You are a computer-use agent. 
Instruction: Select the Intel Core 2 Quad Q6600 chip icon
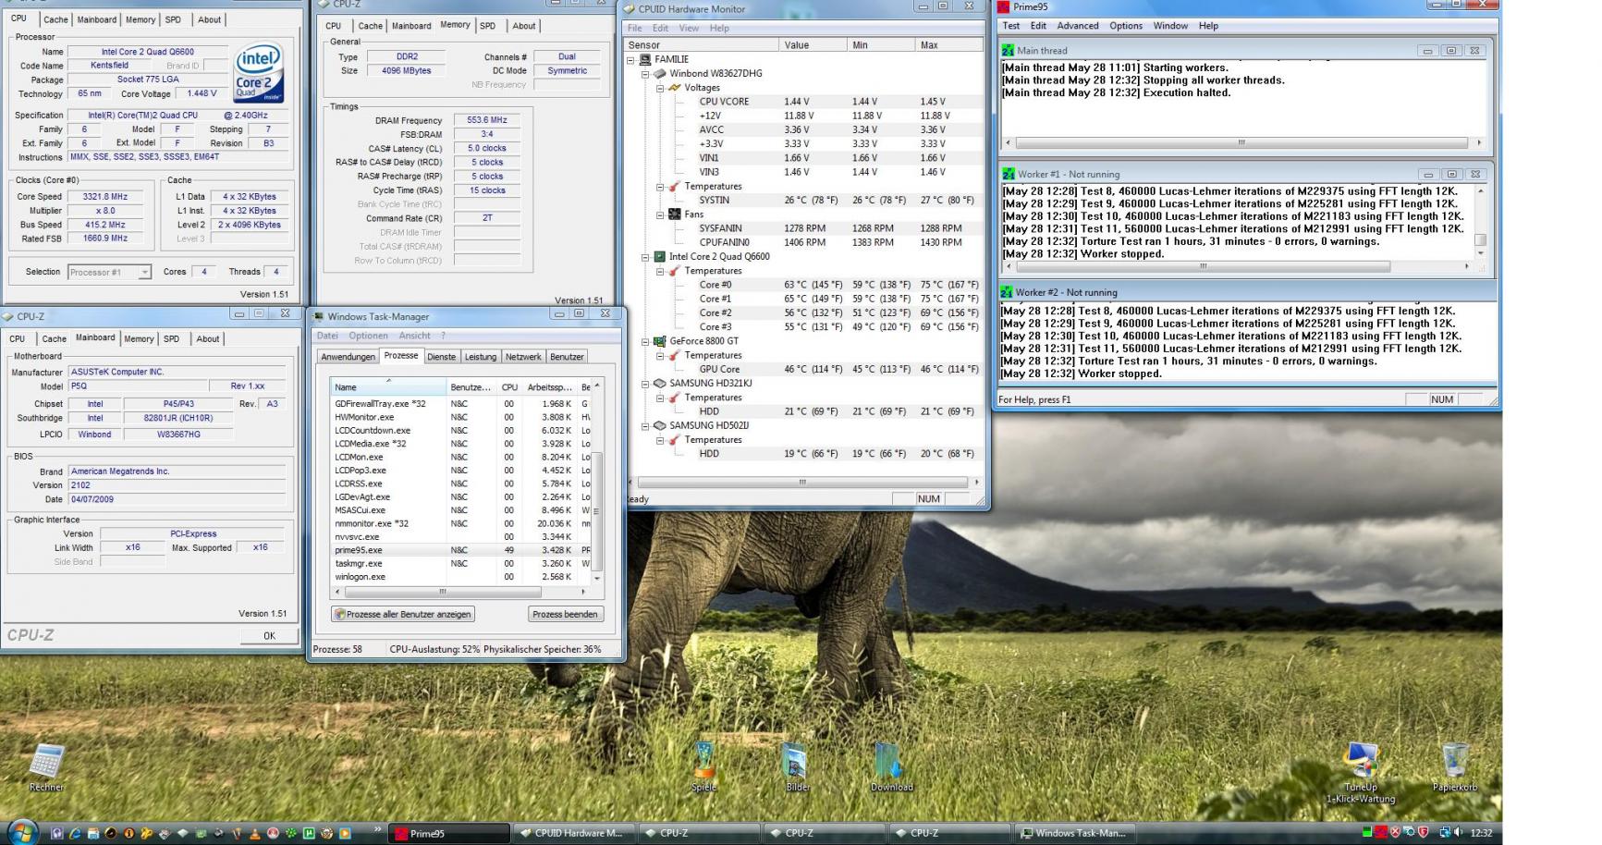660,257
